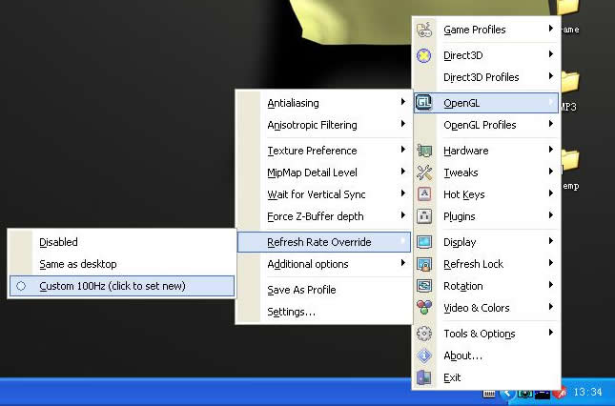
Task: Select Same as desktop refresh rate
Action: tap(78, 264)
